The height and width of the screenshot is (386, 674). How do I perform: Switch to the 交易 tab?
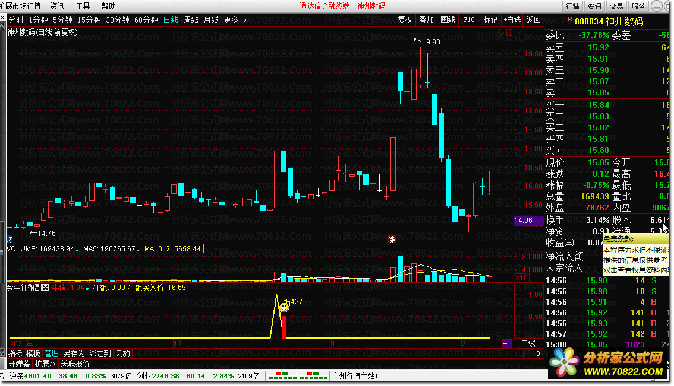pyautogui.click(x=616, y=6)
